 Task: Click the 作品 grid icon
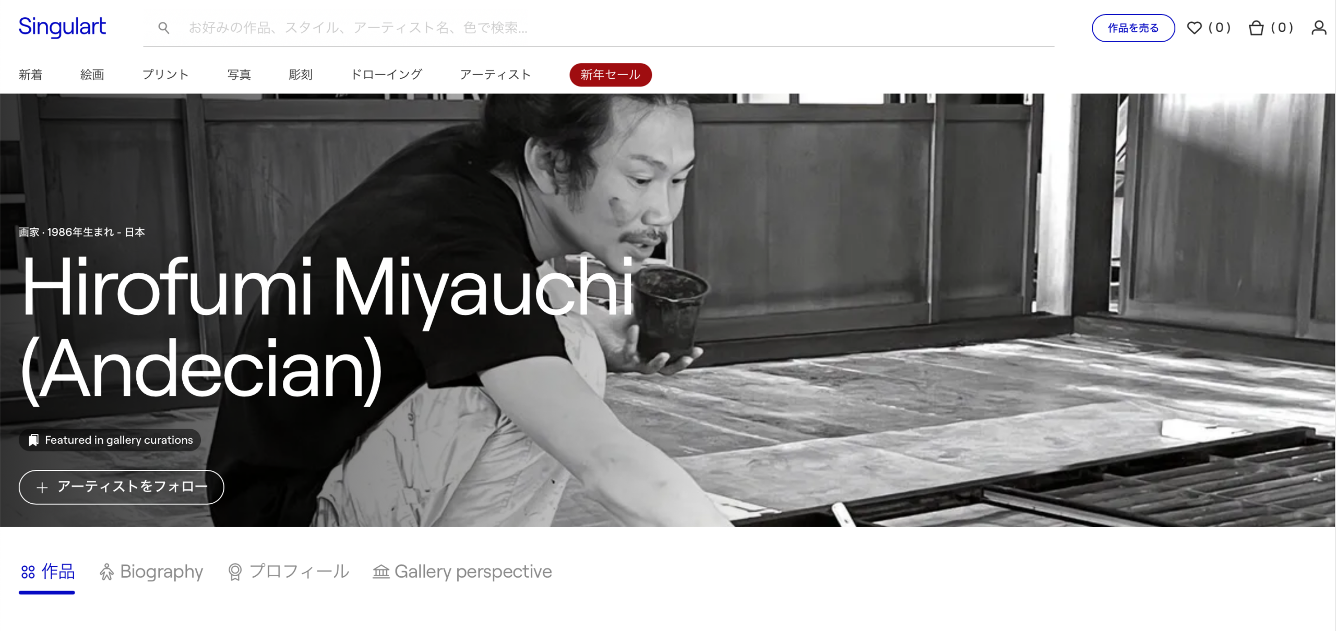pos(28,572)
